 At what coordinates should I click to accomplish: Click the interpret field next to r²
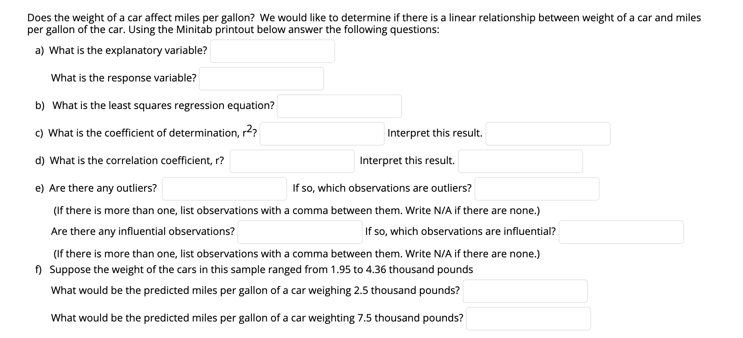[x=548, y=133]
